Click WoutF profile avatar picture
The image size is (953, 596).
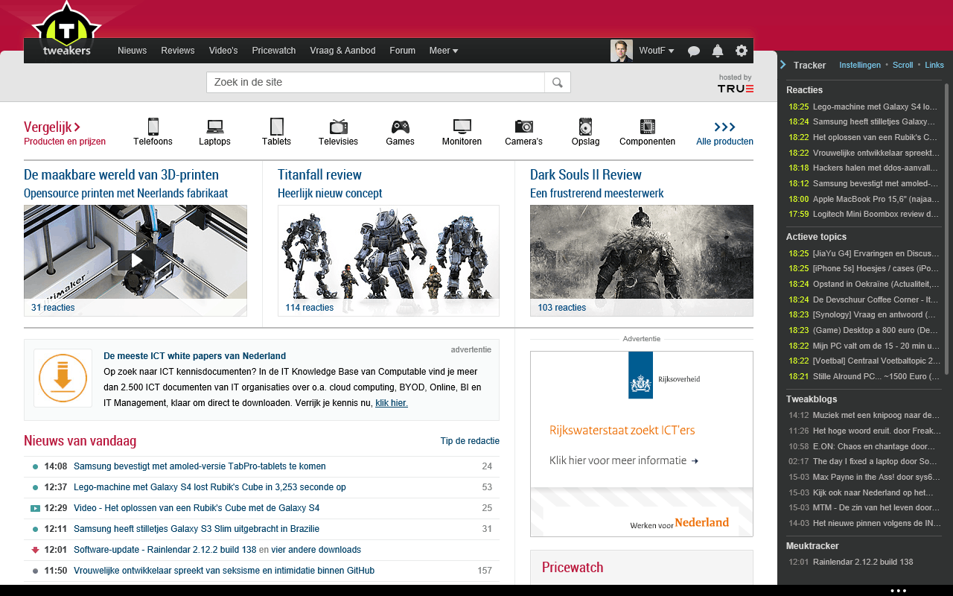[x=622, y=51]
